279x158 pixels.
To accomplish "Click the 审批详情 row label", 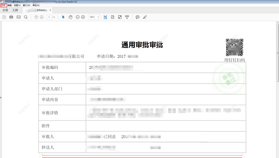I will point(50,113).
